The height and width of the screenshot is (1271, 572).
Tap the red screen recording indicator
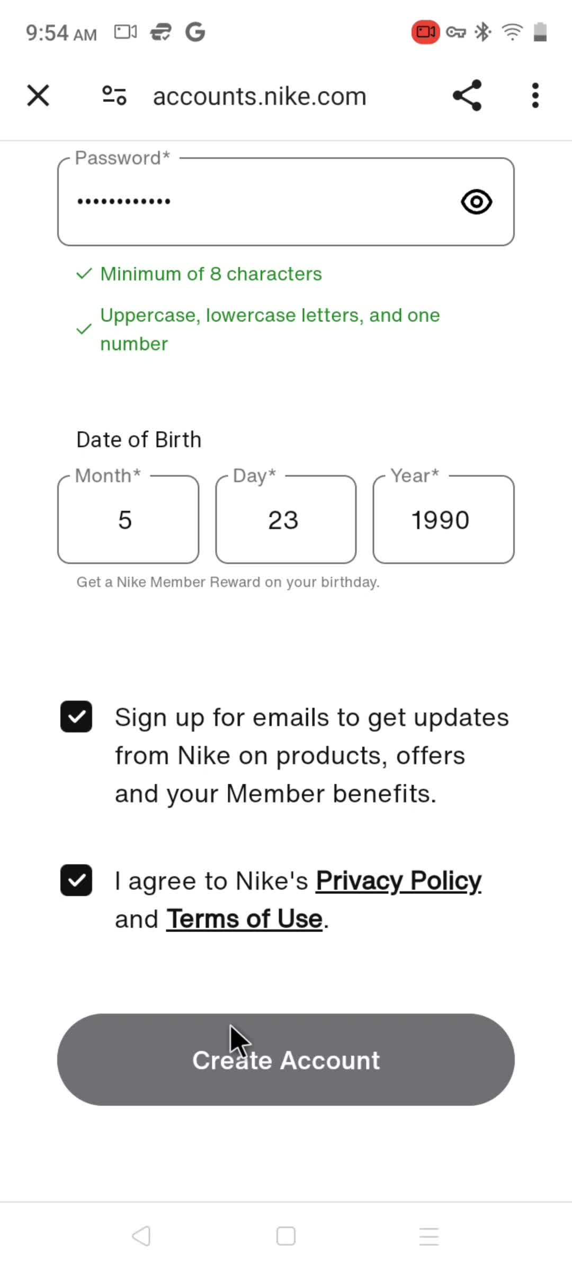pos(425,32)
